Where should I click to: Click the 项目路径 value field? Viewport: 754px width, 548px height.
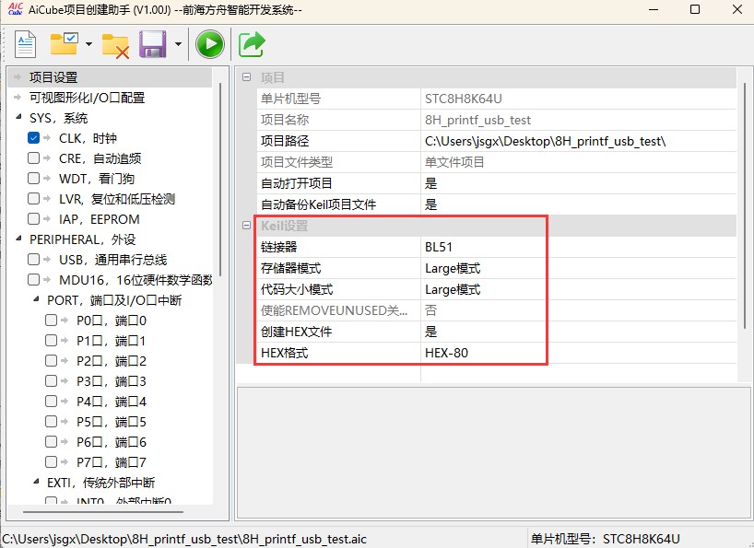coord(579,141)
